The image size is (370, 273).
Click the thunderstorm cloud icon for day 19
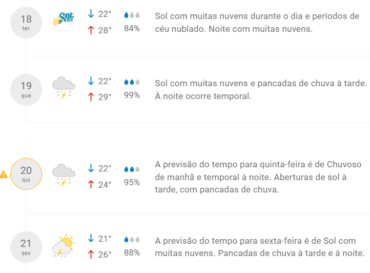64,88
